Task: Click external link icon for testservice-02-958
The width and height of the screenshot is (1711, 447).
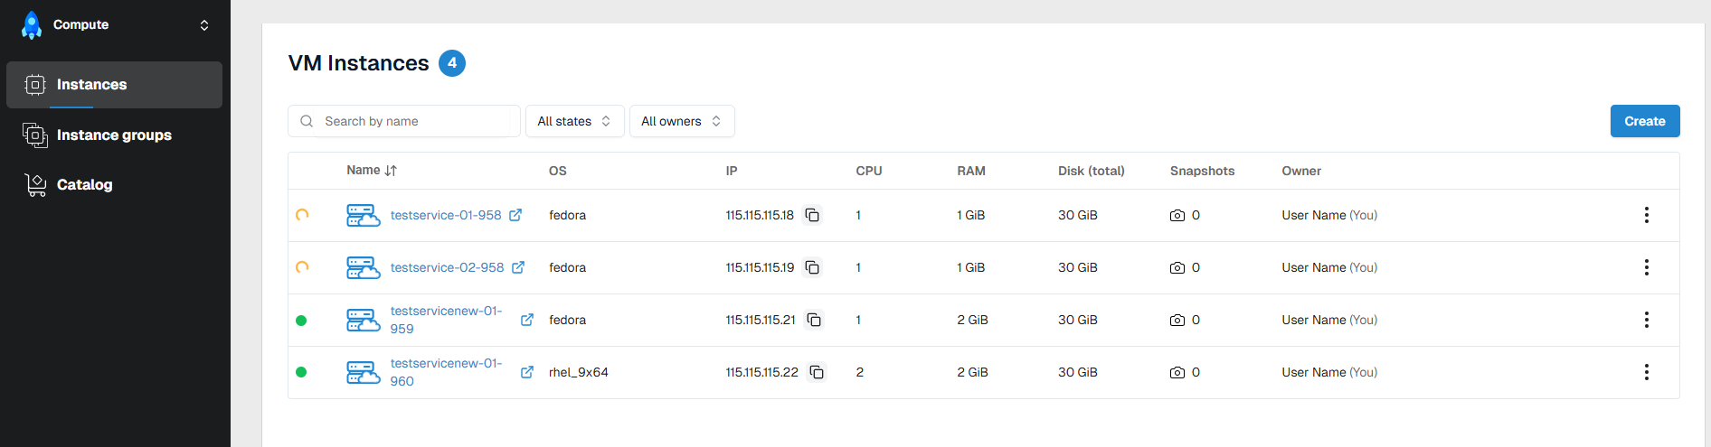Action: coord(518,267)
